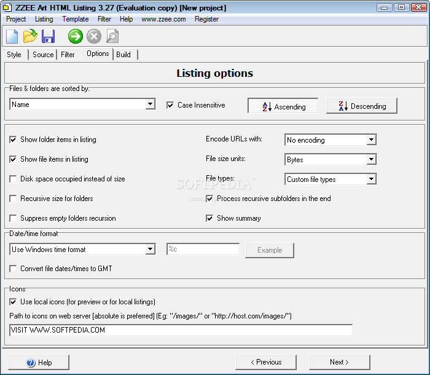430x375 pixels.
Task: Open the Template menu
Action: (x=76, y=19)
